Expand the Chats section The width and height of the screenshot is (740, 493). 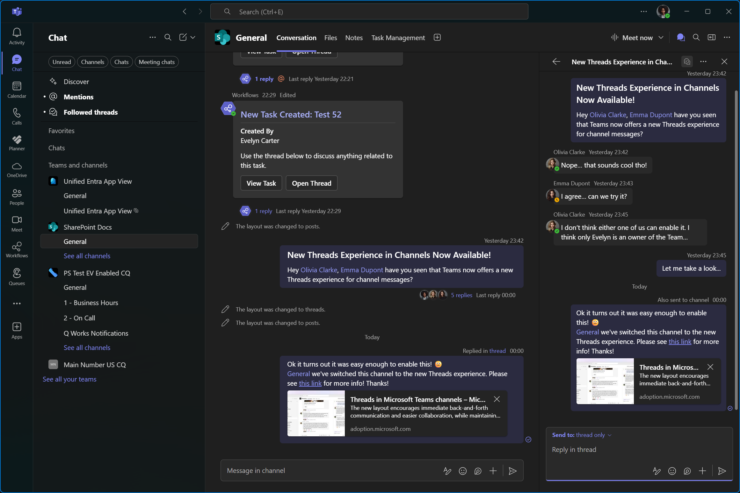[56, 148]
